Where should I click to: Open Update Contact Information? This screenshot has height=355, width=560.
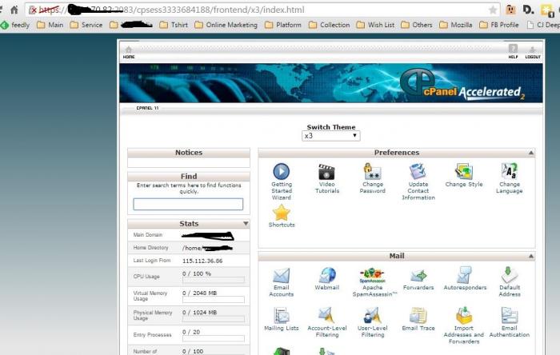coord(418,181)
